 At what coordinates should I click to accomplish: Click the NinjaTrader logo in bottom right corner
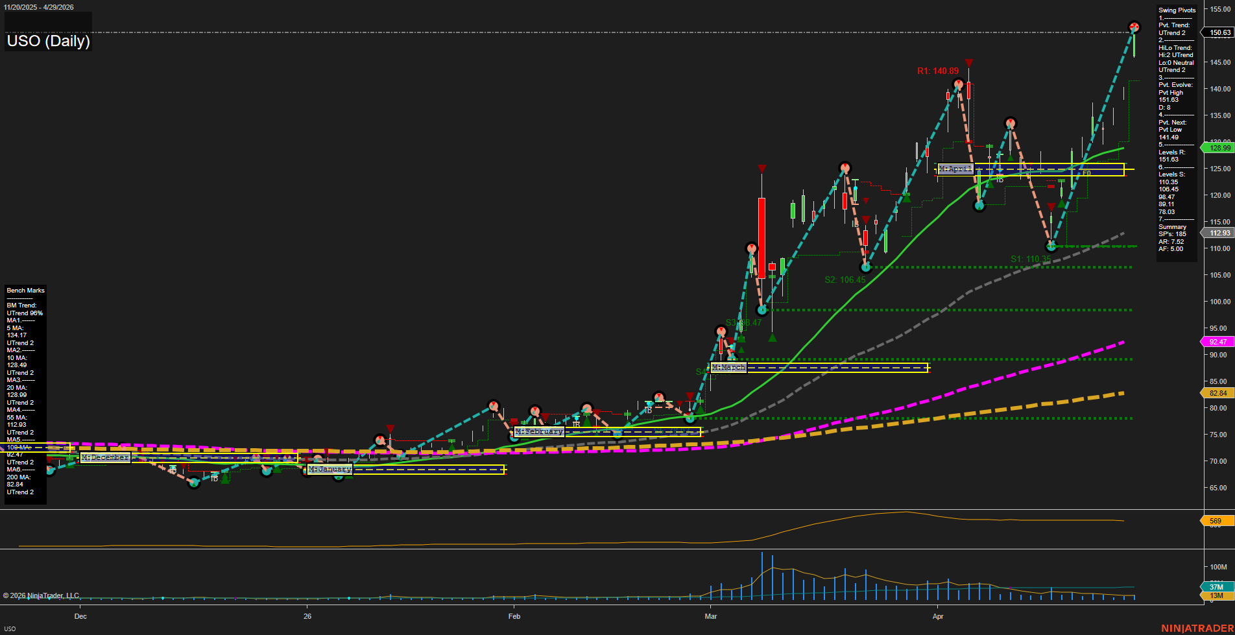point(1197,628)
